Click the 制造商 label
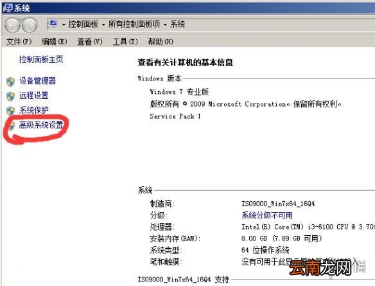This screenshot has width=375, height=286. [162, 204]
